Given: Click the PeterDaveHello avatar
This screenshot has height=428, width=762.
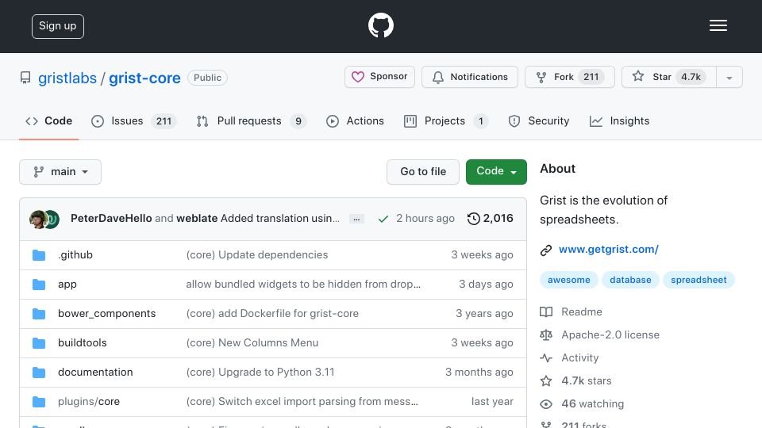Looking at the screenshot, I should pyautogui.click(x=38, y=220).
